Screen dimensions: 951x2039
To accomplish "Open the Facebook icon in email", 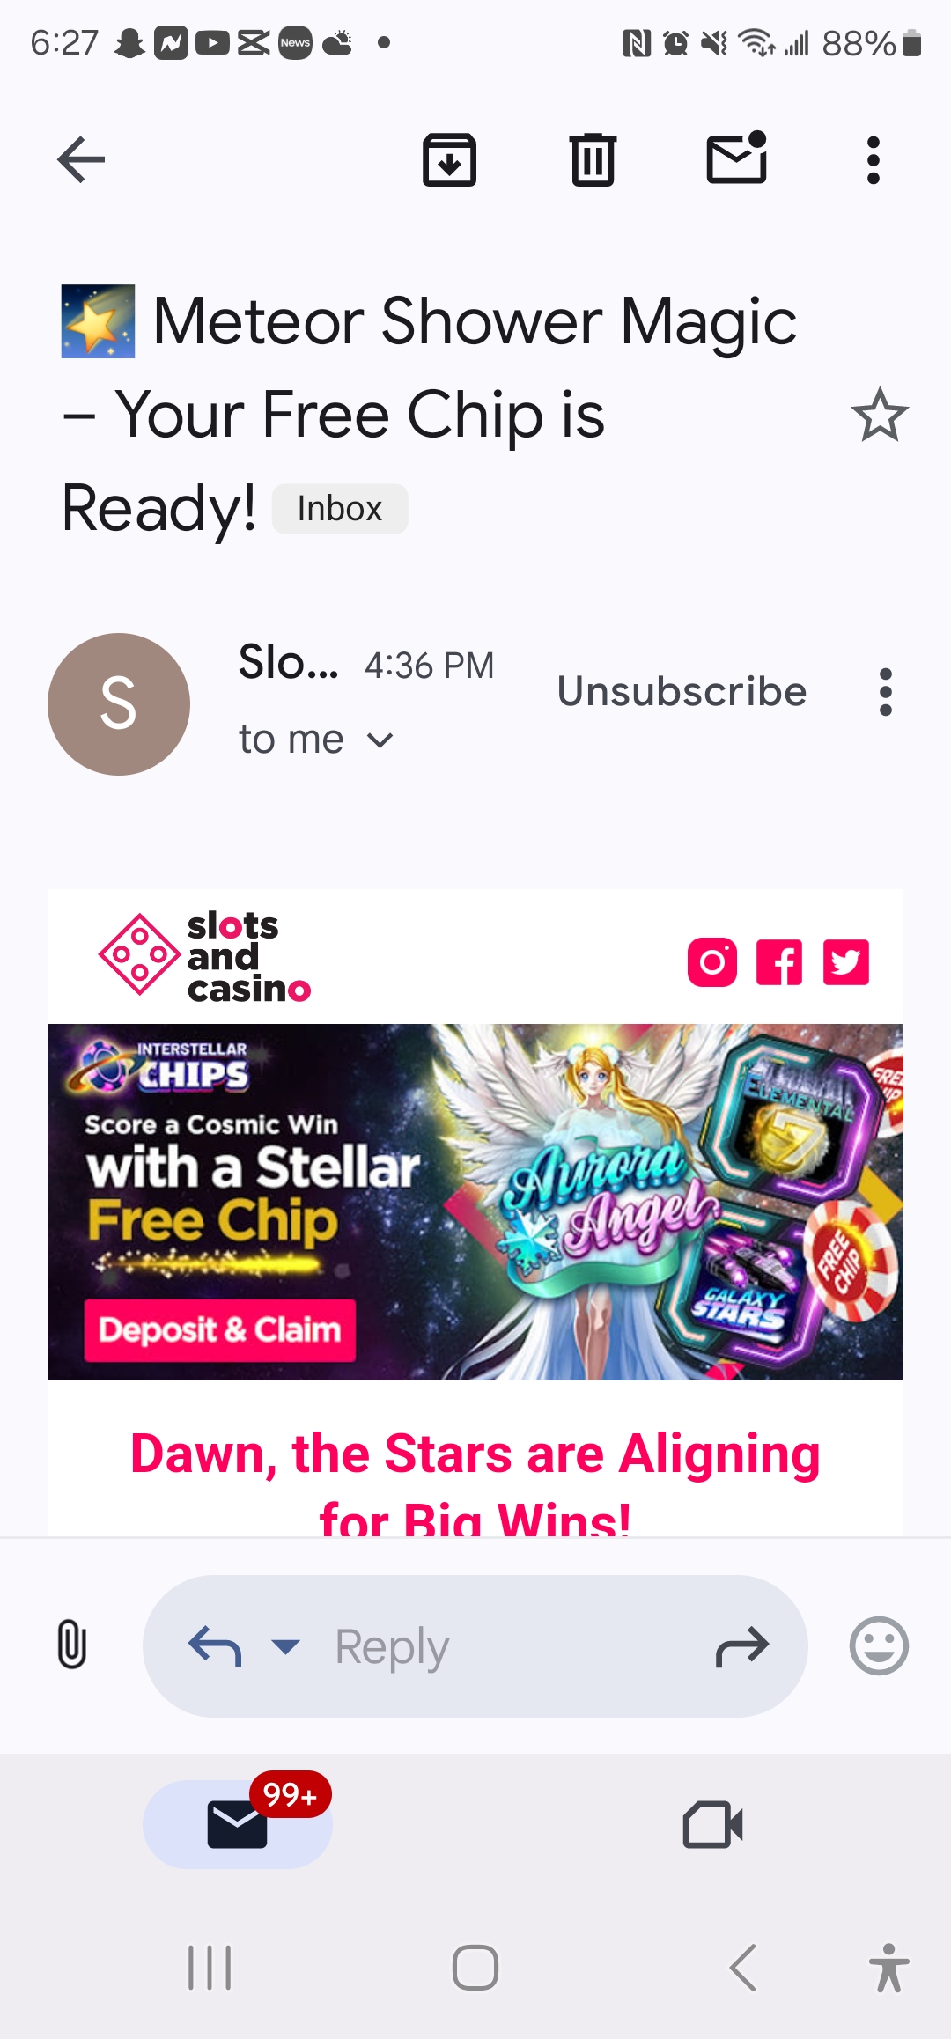I will (779, 962).
